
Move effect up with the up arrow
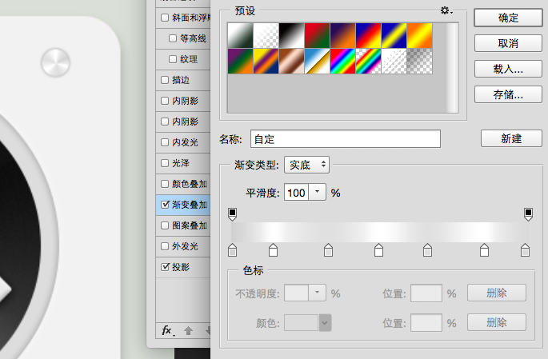188,331
